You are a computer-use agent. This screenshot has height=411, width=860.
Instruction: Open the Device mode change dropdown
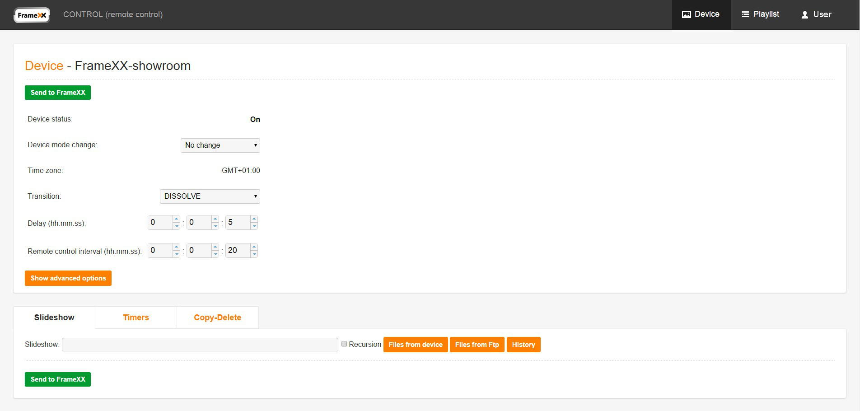[x=220, y=145]
